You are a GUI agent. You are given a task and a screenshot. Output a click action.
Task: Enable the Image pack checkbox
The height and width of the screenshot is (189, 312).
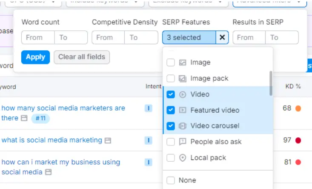click(x=171, y=79)
